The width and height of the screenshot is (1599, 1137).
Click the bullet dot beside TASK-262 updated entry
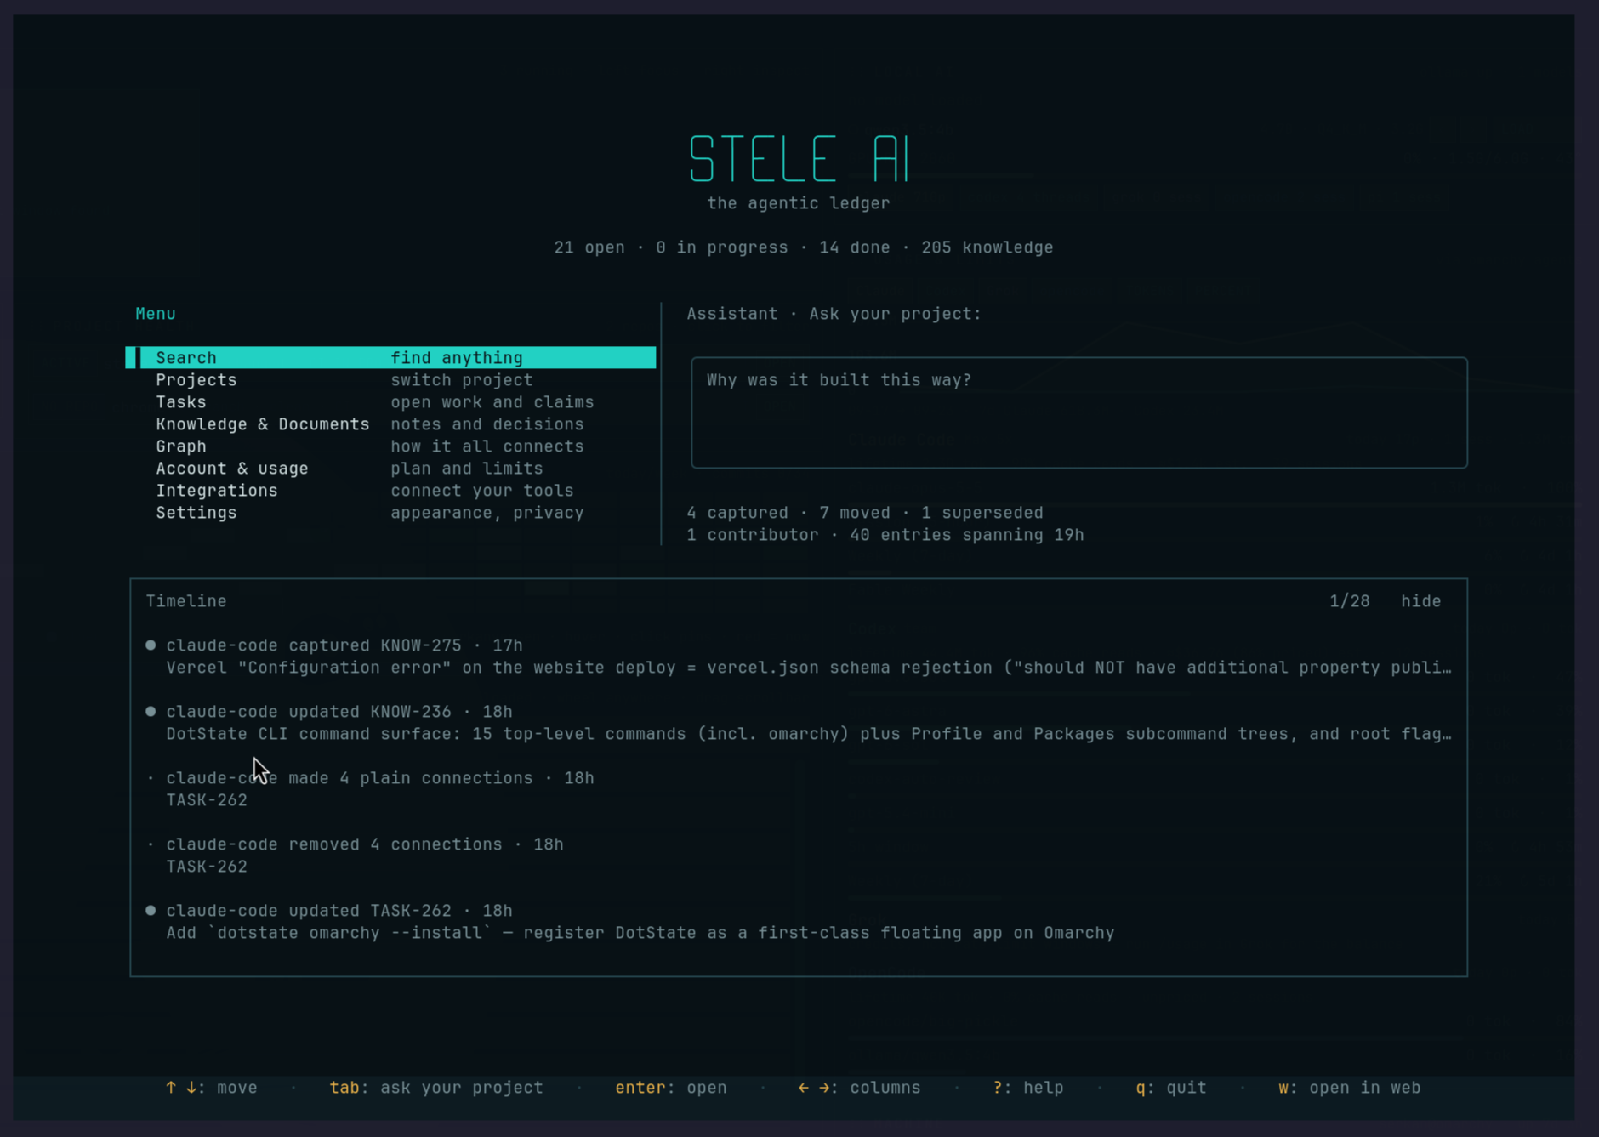[x=151, y=911]
